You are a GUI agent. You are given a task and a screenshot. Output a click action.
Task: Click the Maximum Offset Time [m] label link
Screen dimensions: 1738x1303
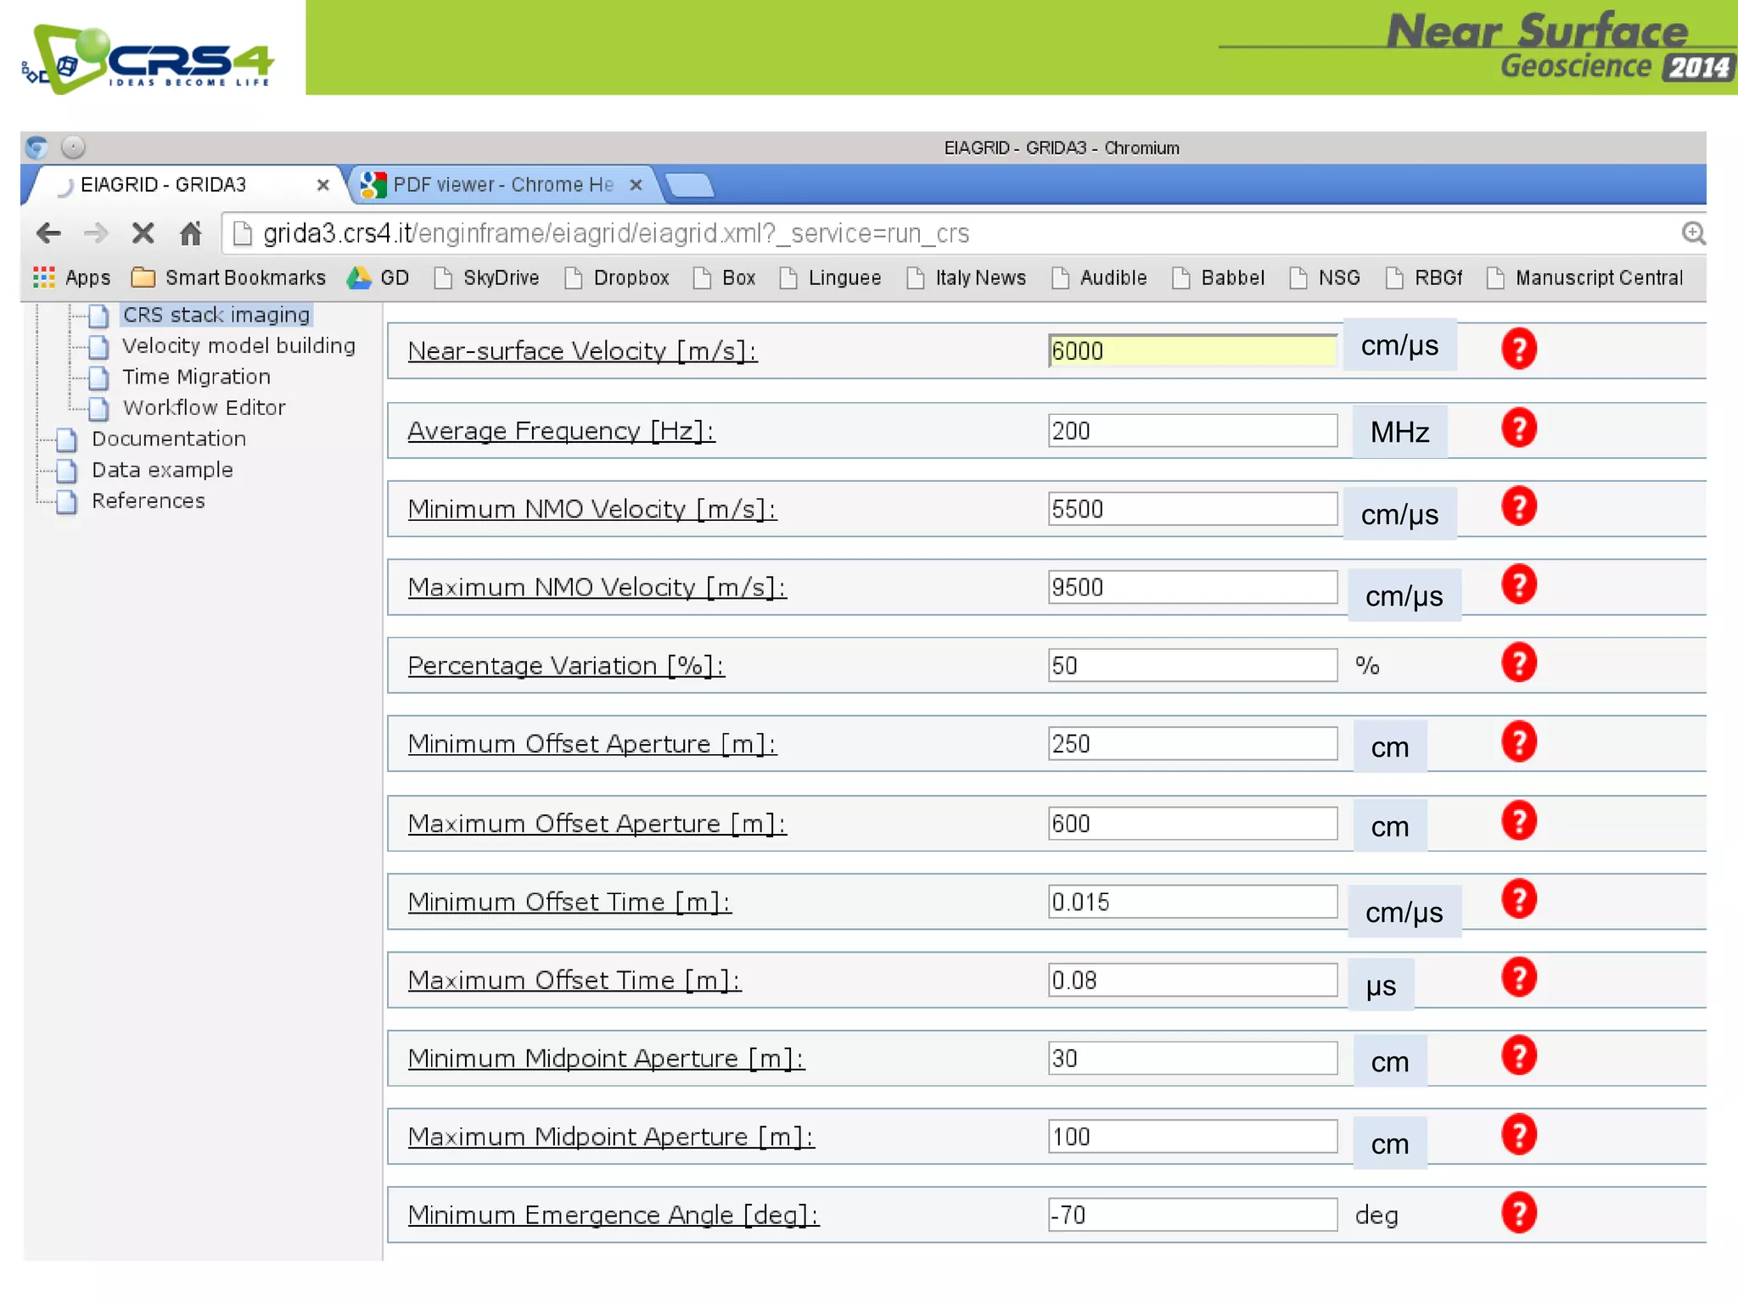click(x=574, y=981)
